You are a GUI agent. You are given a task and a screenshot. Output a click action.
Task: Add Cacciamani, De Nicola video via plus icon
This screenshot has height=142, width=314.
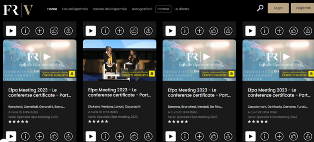click(x=279, y=136)
